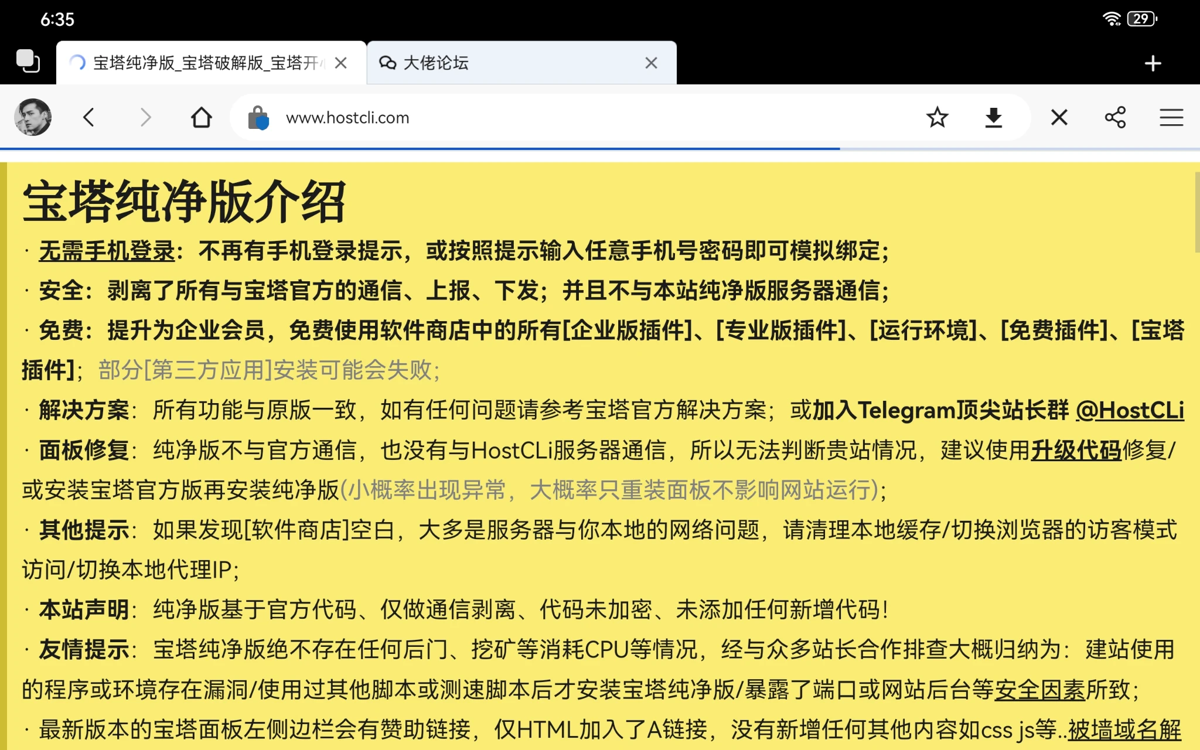This screenshot has height=750, width=1200.
Task: Click the forward navigation arrow
Action: pos(145,117)
